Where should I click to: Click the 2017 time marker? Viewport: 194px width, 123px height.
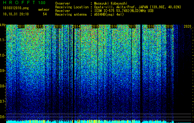click(x=132, y=26)
